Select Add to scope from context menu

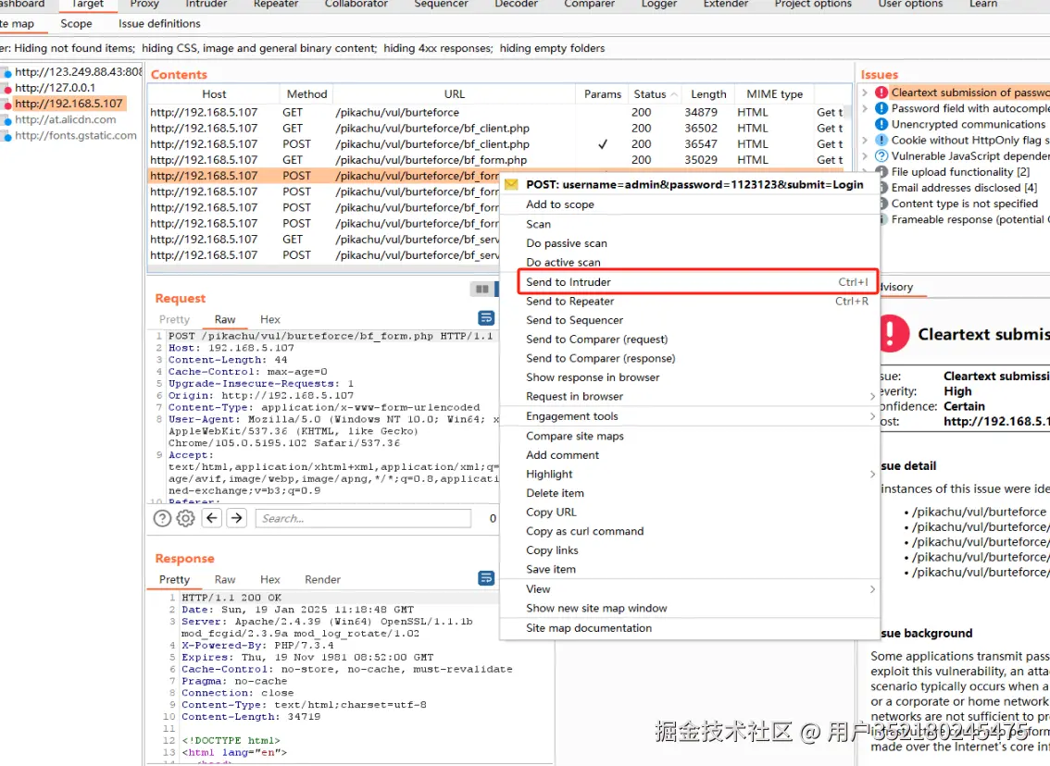[690, 204]
